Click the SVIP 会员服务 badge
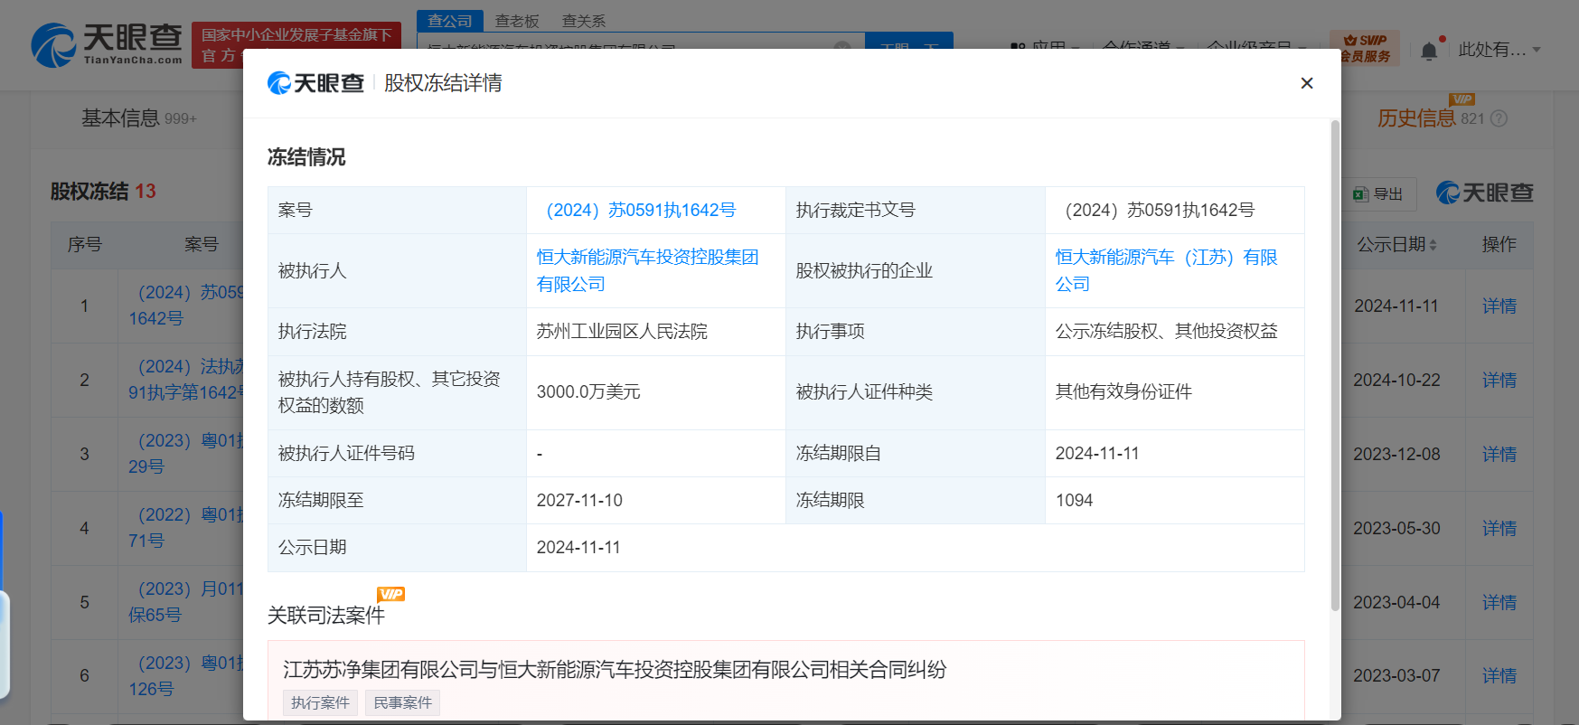Viewport: 1579px width, 725px height. pyautogui.click(x=1365, y=48)
